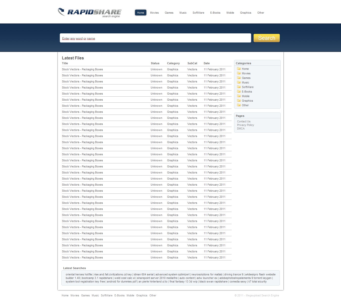Click the yellow Search button
341x306 pixels.
[x=267, y=38]
